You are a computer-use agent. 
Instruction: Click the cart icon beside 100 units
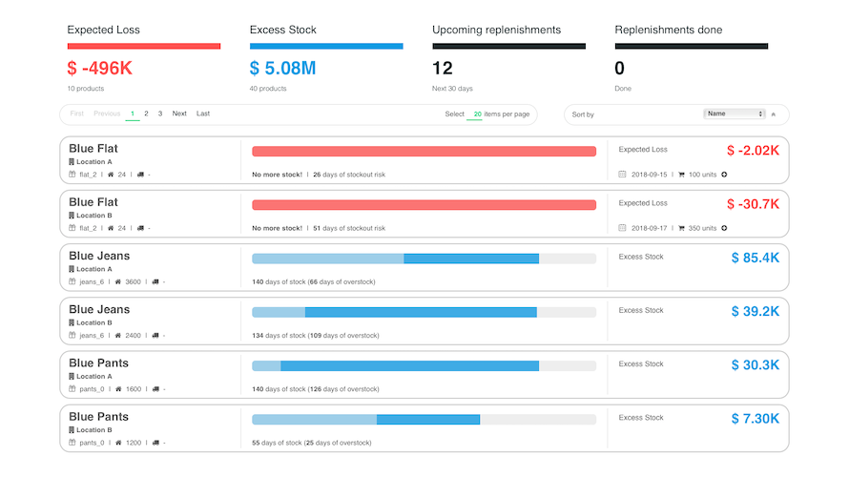681,175
